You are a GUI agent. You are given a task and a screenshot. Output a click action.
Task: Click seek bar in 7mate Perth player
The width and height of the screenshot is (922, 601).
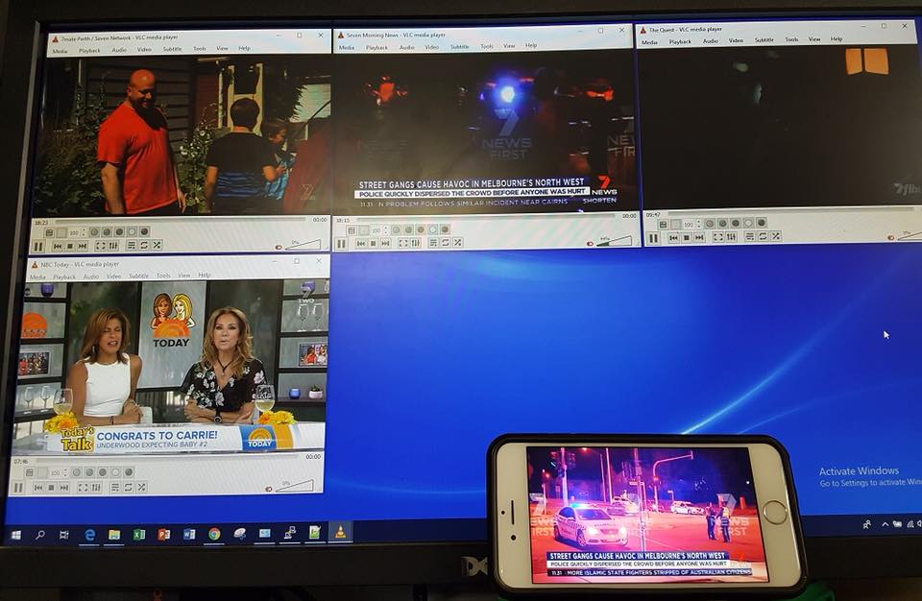coord(173,220)
